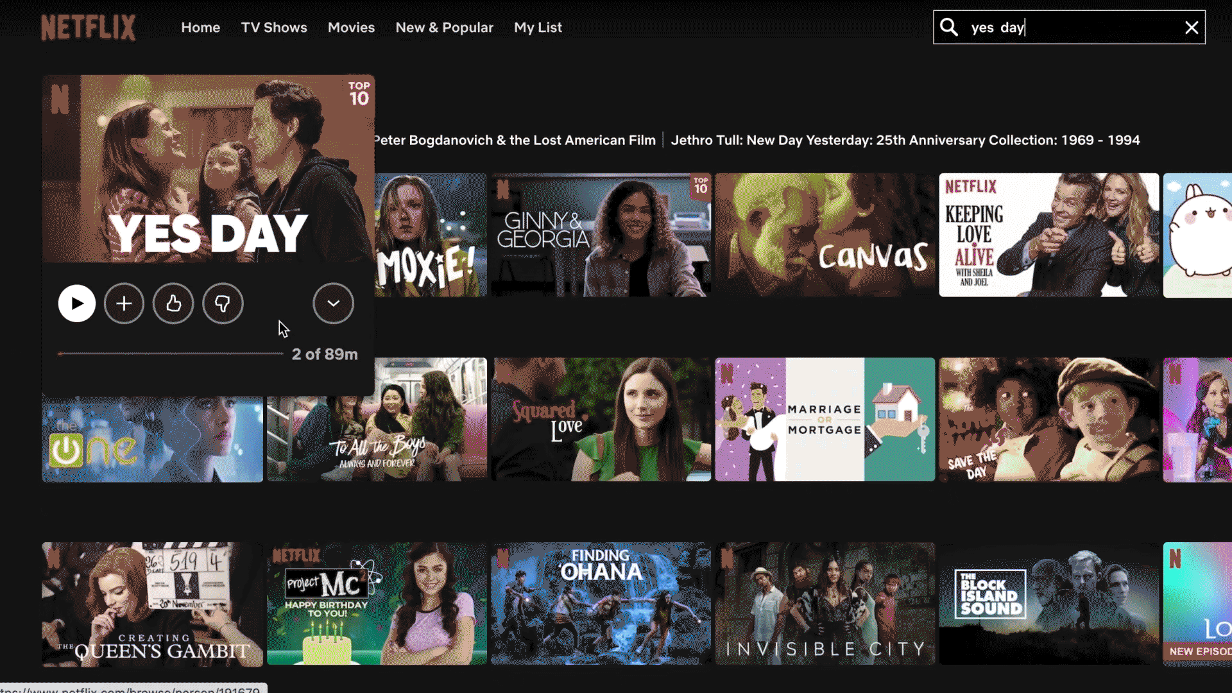1232x693 pixels.
Task: Give Yes Day a thumbs down
Action: point(223,304)
